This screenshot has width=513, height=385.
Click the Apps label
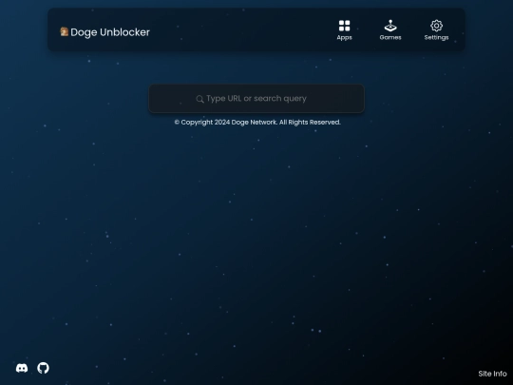pos(344,38)
